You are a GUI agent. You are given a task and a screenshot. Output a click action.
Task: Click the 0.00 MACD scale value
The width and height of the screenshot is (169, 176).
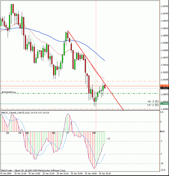tap(163, 131)
